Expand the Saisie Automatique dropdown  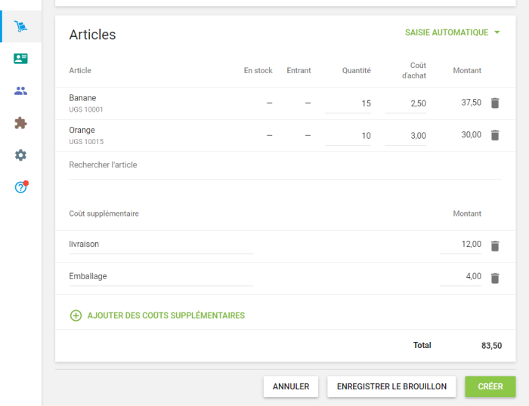[x=453, y=32]
